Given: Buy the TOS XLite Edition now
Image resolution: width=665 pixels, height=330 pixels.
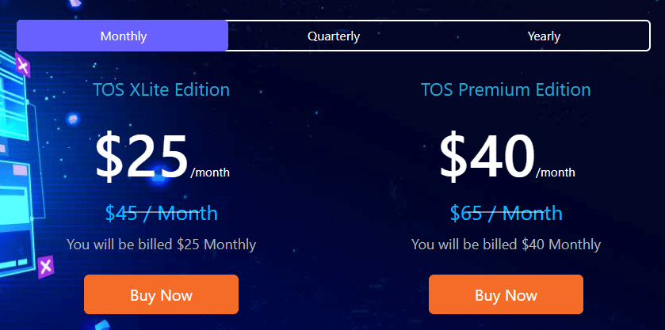Looking at the screenshot, I should click(161, 294).
